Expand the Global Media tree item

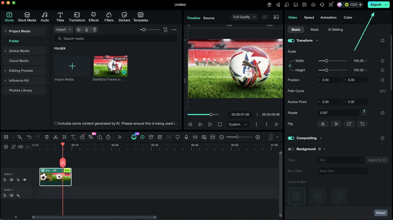(x=5, y=51)
